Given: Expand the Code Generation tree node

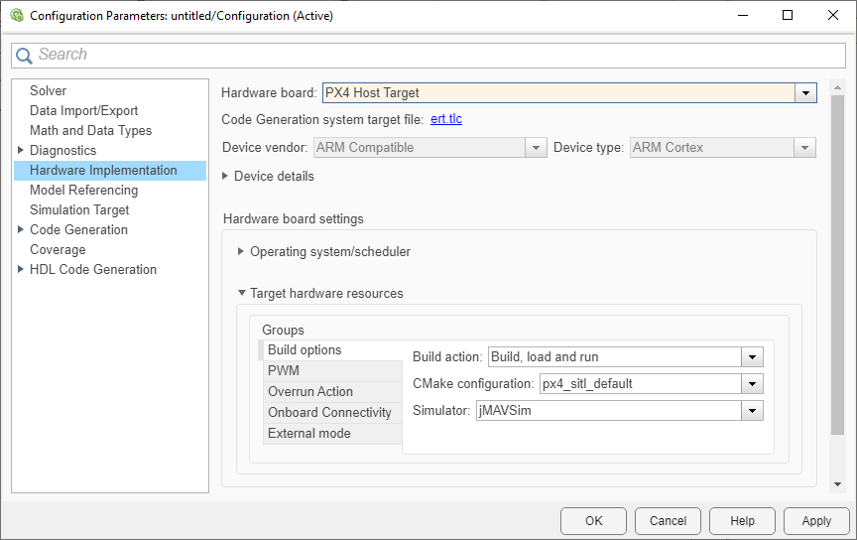Looking at the screenshot, I should tap(21, 229).
